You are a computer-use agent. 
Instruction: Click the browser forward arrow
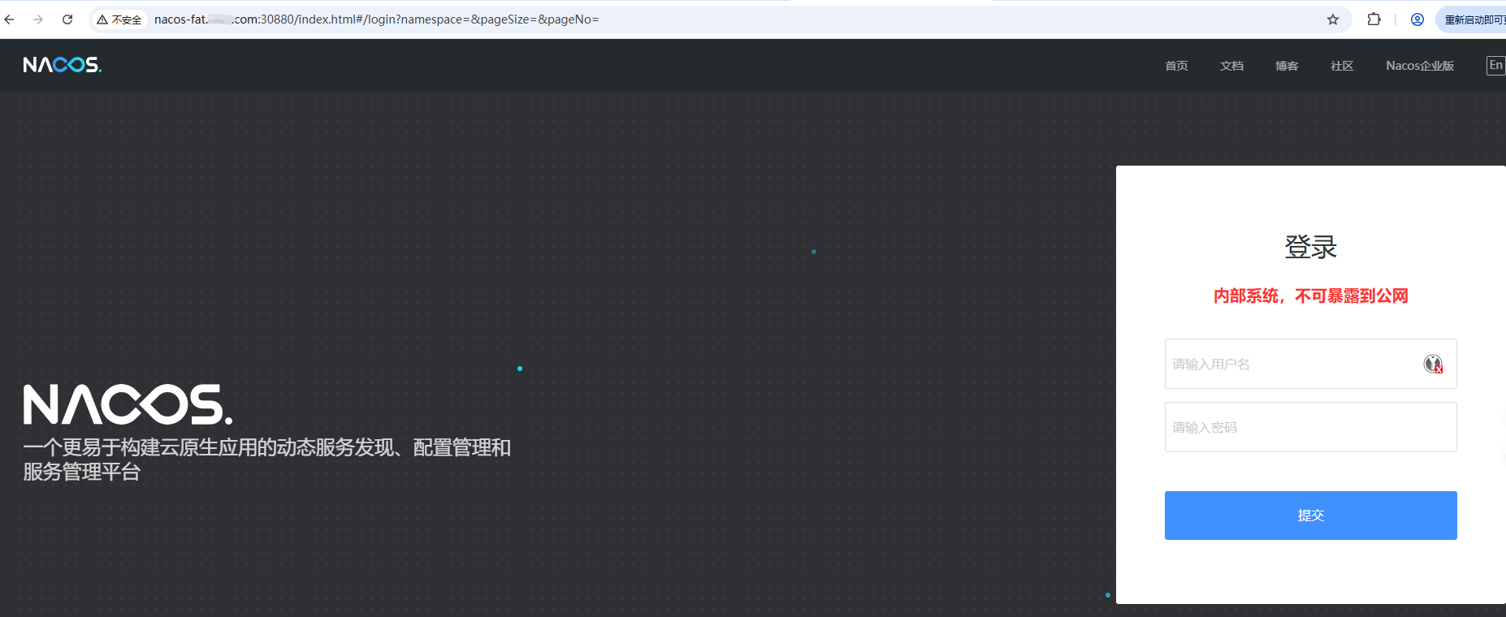click(38, 19)
